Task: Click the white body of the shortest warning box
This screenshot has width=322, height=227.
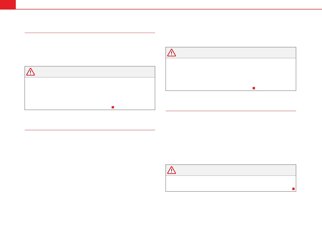Action: tap(231, 184)
